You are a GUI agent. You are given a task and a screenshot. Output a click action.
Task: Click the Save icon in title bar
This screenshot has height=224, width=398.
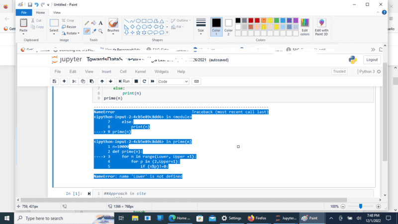tap(30, 4)
